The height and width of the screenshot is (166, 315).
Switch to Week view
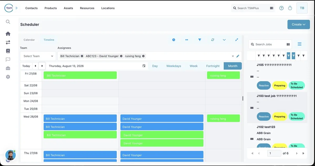click(193, 66)
